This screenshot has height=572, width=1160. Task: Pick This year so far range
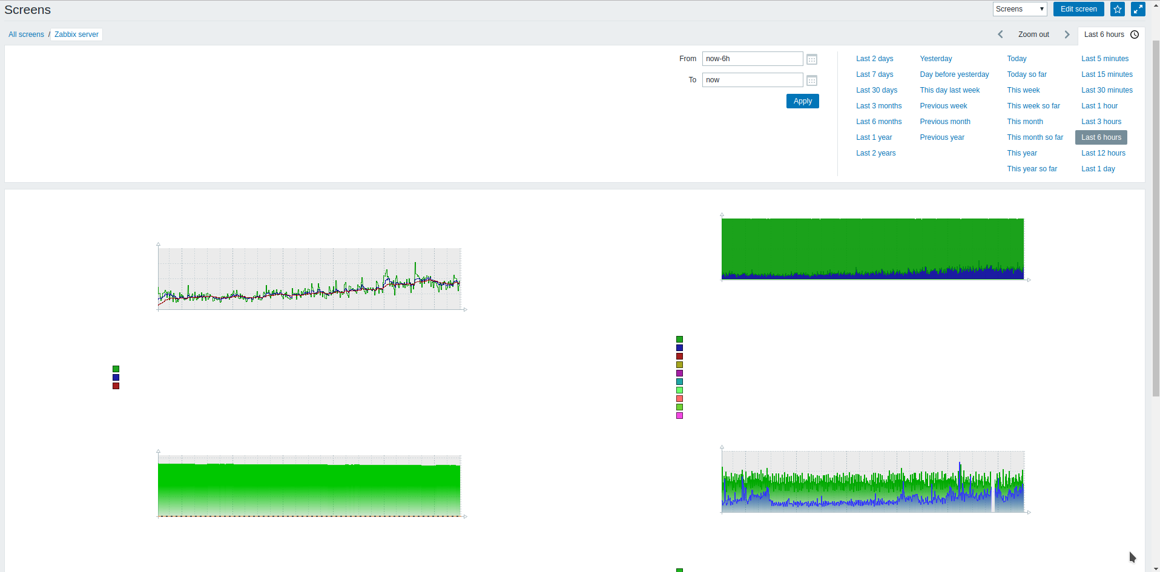pyautogui.click(x=1032, y=169)
